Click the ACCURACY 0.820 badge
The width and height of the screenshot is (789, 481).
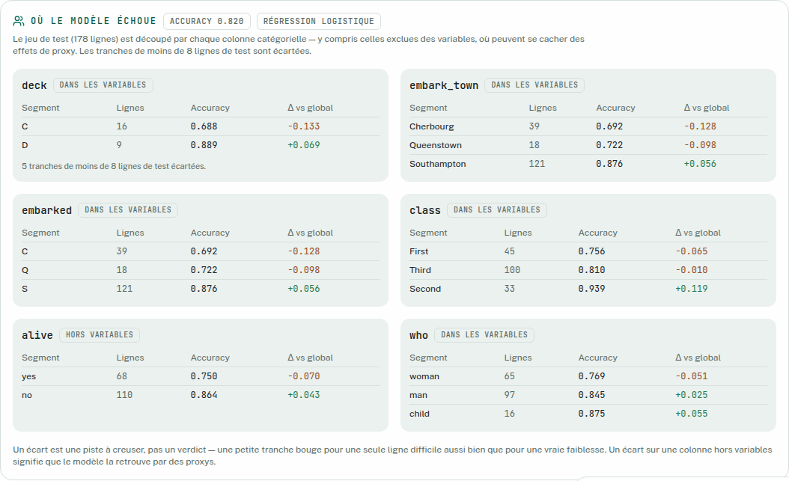[x=207, y=21]
